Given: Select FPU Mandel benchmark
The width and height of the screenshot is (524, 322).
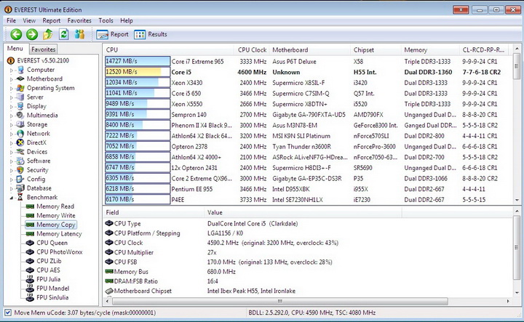Looking at the screenshot, I should [x=53, y=289].
